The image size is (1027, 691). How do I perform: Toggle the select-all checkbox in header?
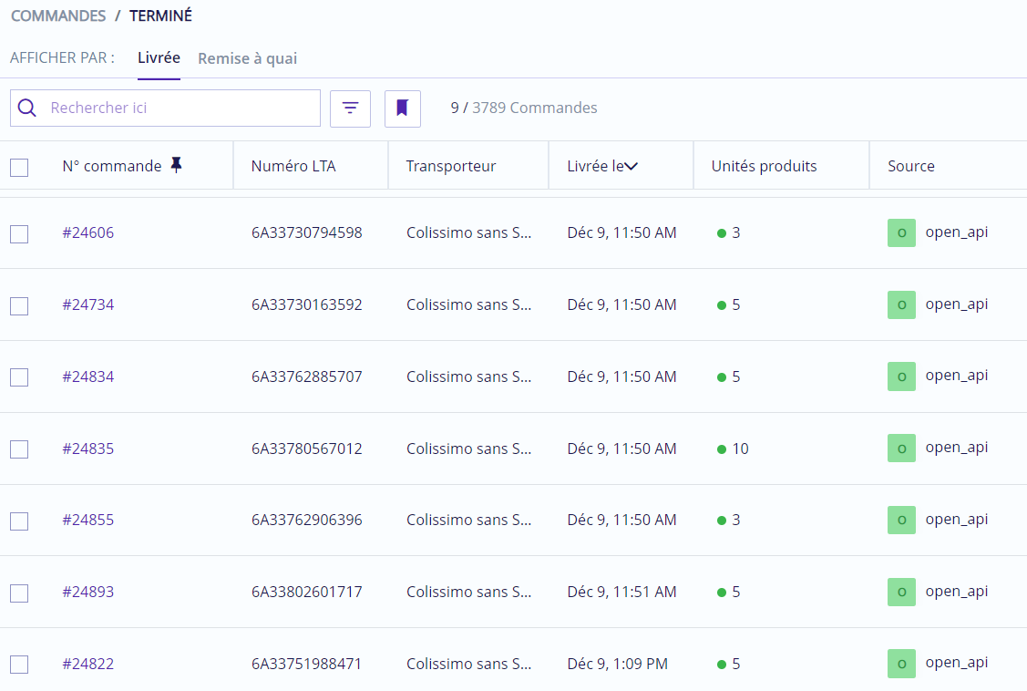click(19, 167)
